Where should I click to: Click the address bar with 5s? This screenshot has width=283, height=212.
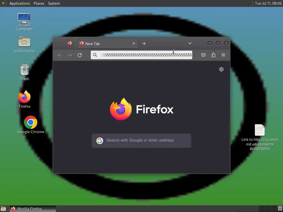point(141,55)
